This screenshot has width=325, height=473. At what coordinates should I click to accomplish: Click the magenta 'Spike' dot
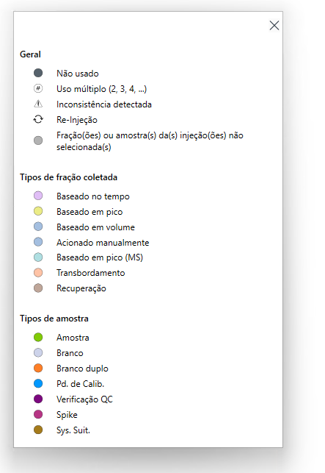38,414
